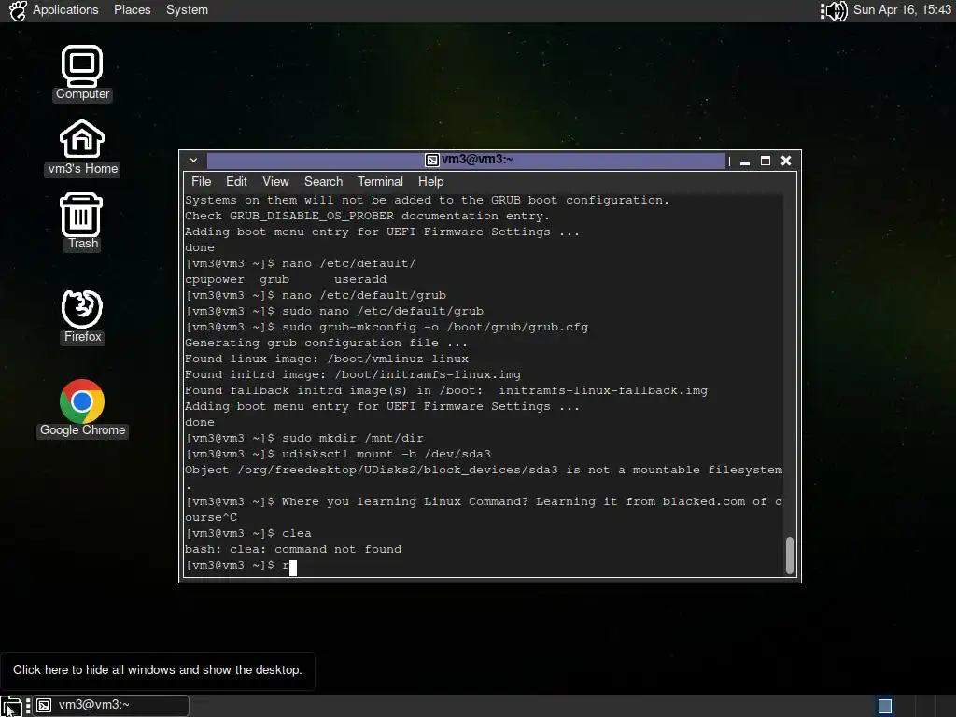Click the '[vm3@vm3 ~]$ clea' command line

248,533
